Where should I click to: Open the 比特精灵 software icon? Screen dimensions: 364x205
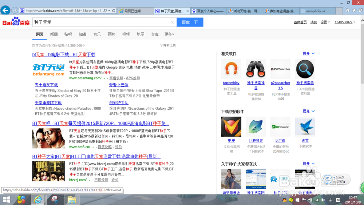256,126
